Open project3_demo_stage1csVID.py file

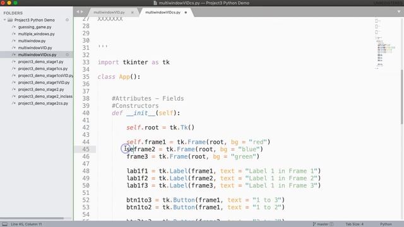[45, 76]
